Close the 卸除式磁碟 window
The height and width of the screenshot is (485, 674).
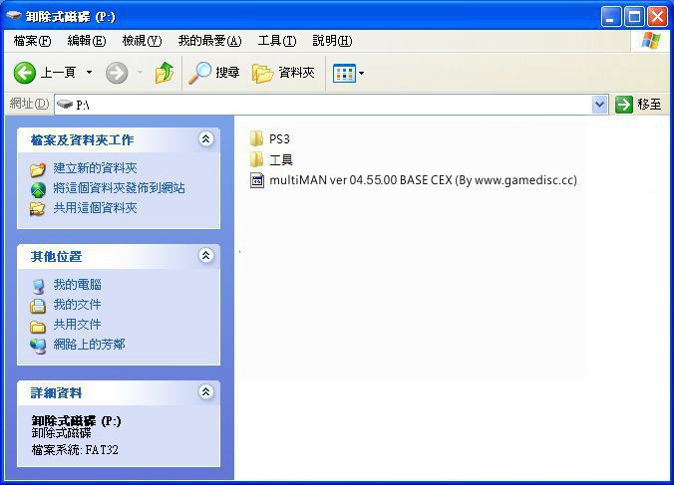click(657, 17)
